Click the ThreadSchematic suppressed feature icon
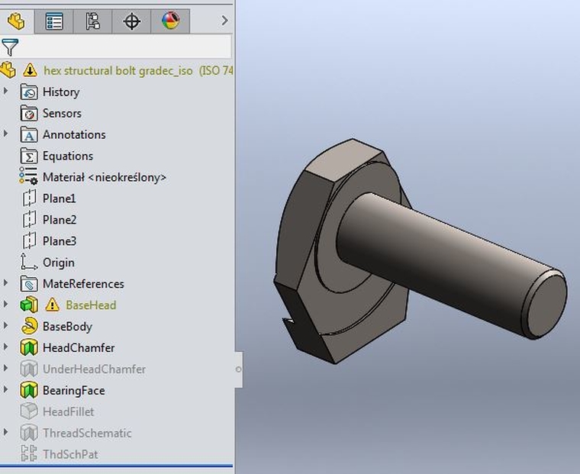This screenshot has height=474, width=580. pyautogui.click(x=29, y=433)
